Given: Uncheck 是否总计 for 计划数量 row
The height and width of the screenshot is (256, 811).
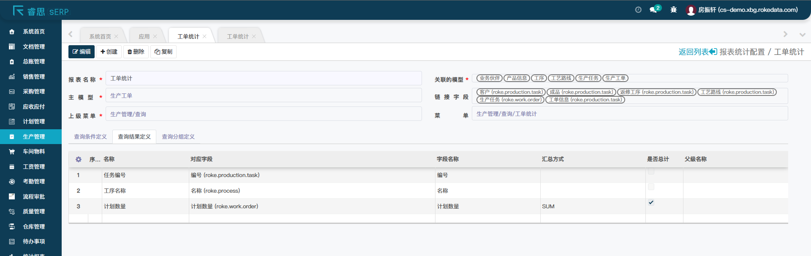Looking at the screenshot, I should [x=651, y=202].
